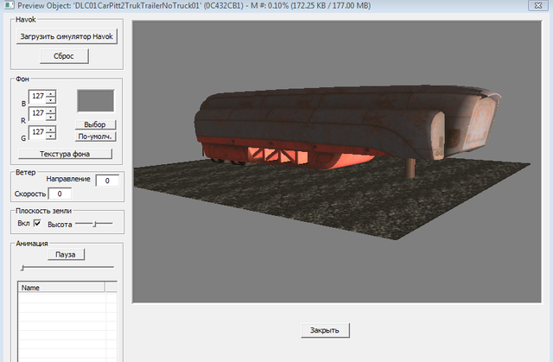Decrease the R background value with the down arrow
The height and width of the screenshot is (362, 553).
click(x=51, y=117)
